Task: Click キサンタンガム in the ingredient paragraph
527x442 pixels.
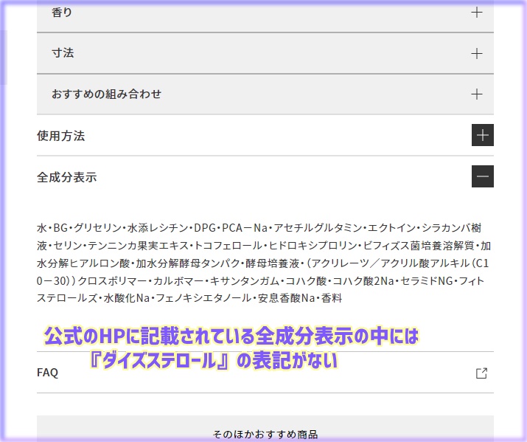Action: tap(245, 281)
